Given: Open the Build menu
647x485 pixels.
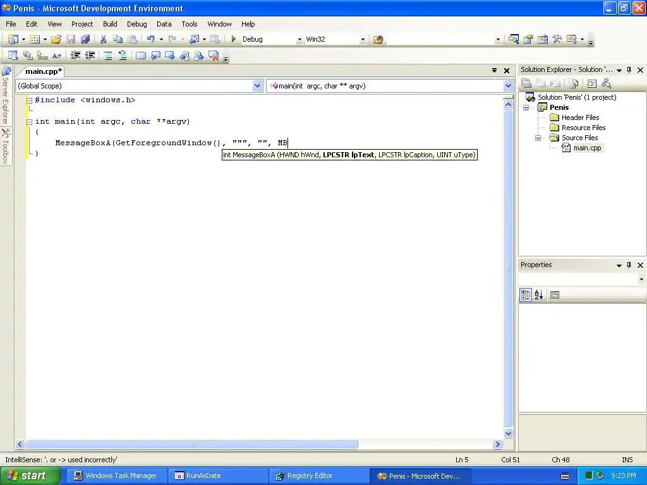Looking at the screenshot, I should [110, 24].
